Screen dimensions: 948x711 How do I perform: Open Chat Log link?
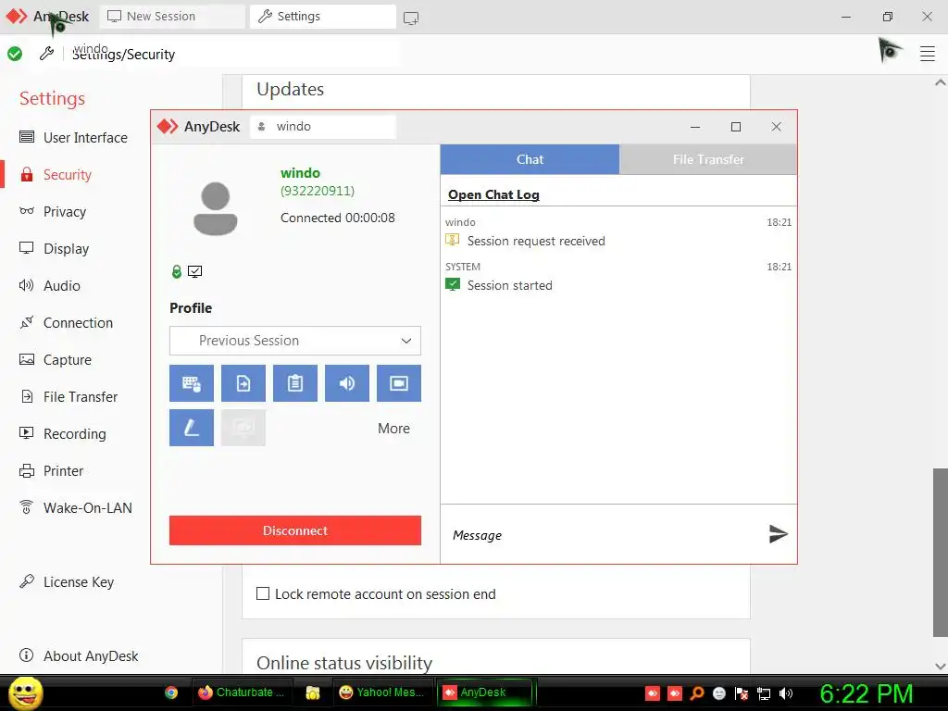[x=493, y=194]
